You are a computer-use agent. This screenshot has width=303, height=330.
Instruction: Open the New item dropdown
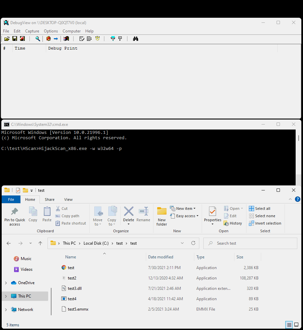pyautogui.click(x=183, y=209)
